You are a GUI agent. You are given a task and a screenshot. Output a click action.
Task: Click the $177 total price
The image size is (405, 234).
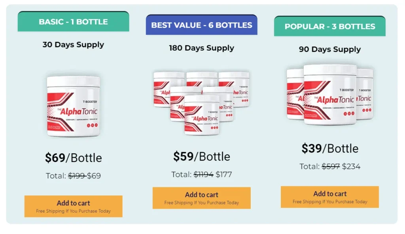[x=224, y=175]
